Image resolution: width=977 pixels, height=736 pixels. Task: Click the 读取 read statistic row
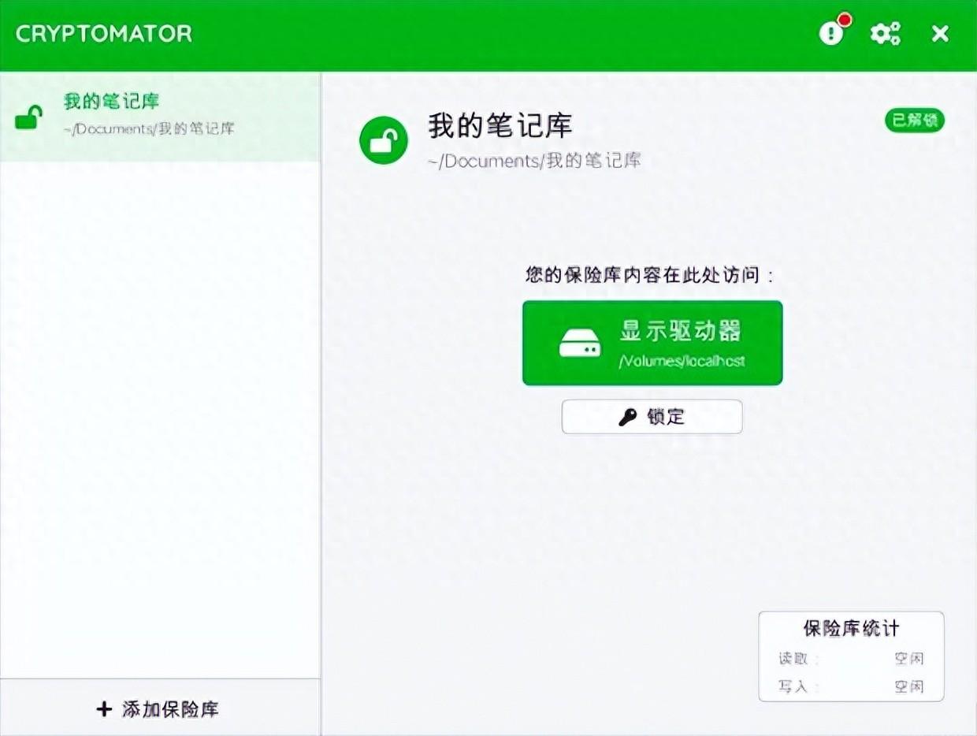pyautogui.click(x=851, y=659)
